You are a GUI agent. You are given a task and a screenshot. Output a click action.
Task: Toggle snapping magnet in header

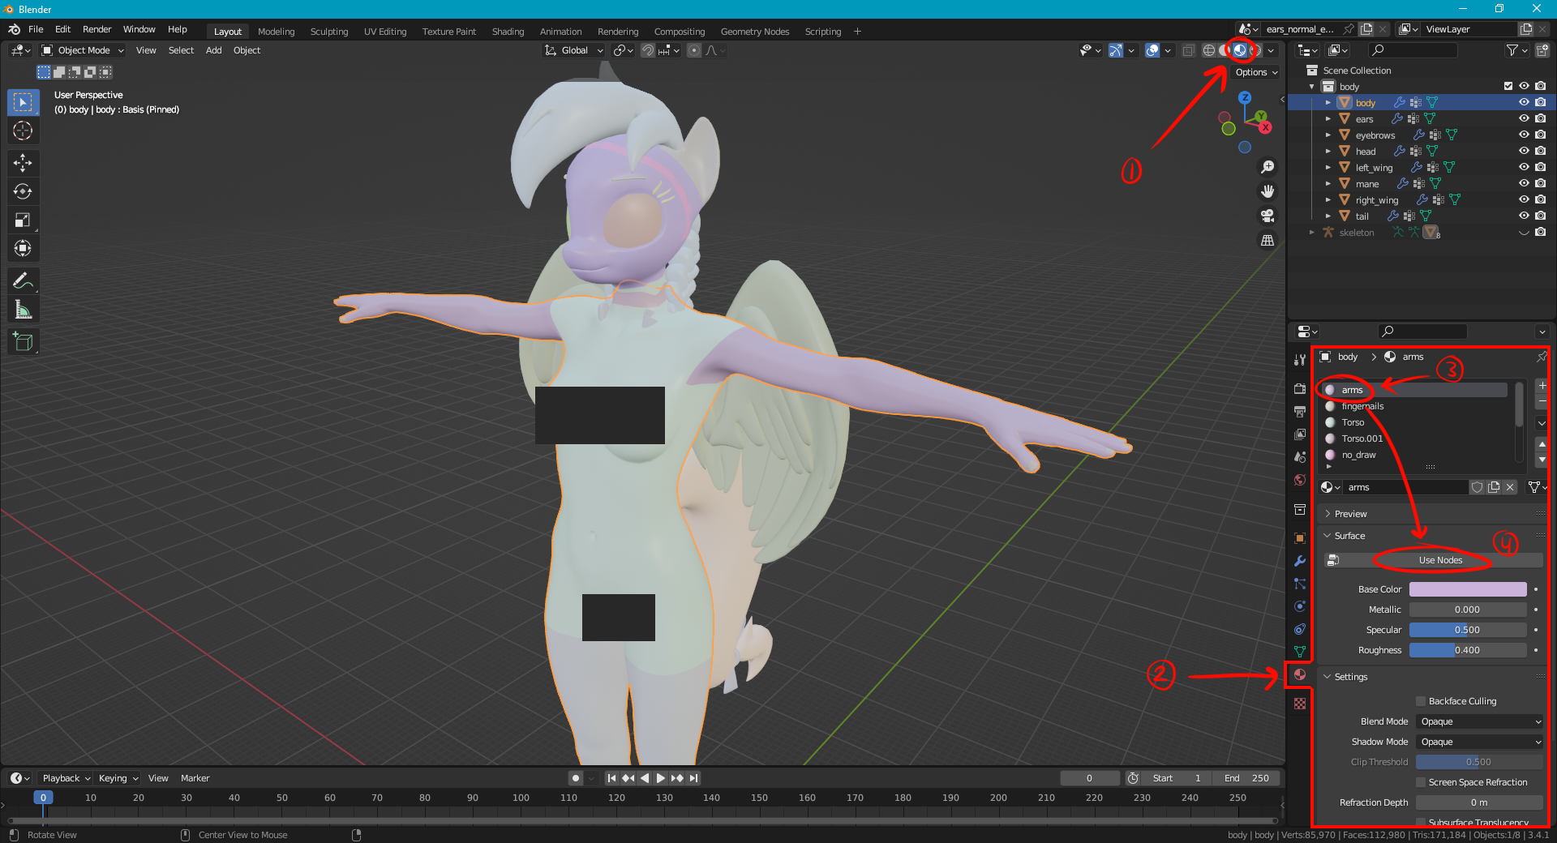pos(648,50)
